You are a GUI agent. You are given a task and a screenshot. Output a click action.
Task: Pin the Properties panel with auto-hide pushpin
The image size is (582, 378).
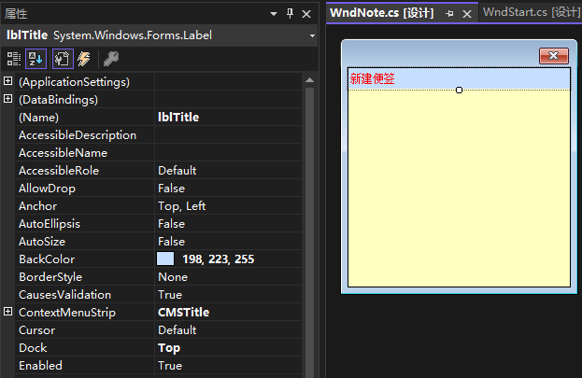290,13
